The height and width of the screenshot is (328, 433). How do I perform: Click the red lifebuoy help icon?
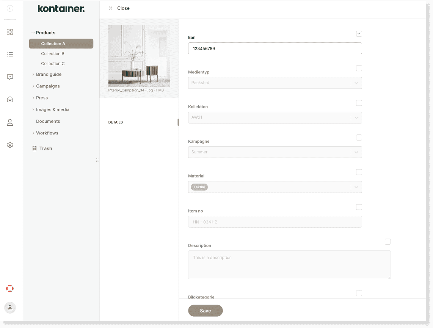click(x=10, y=288)
